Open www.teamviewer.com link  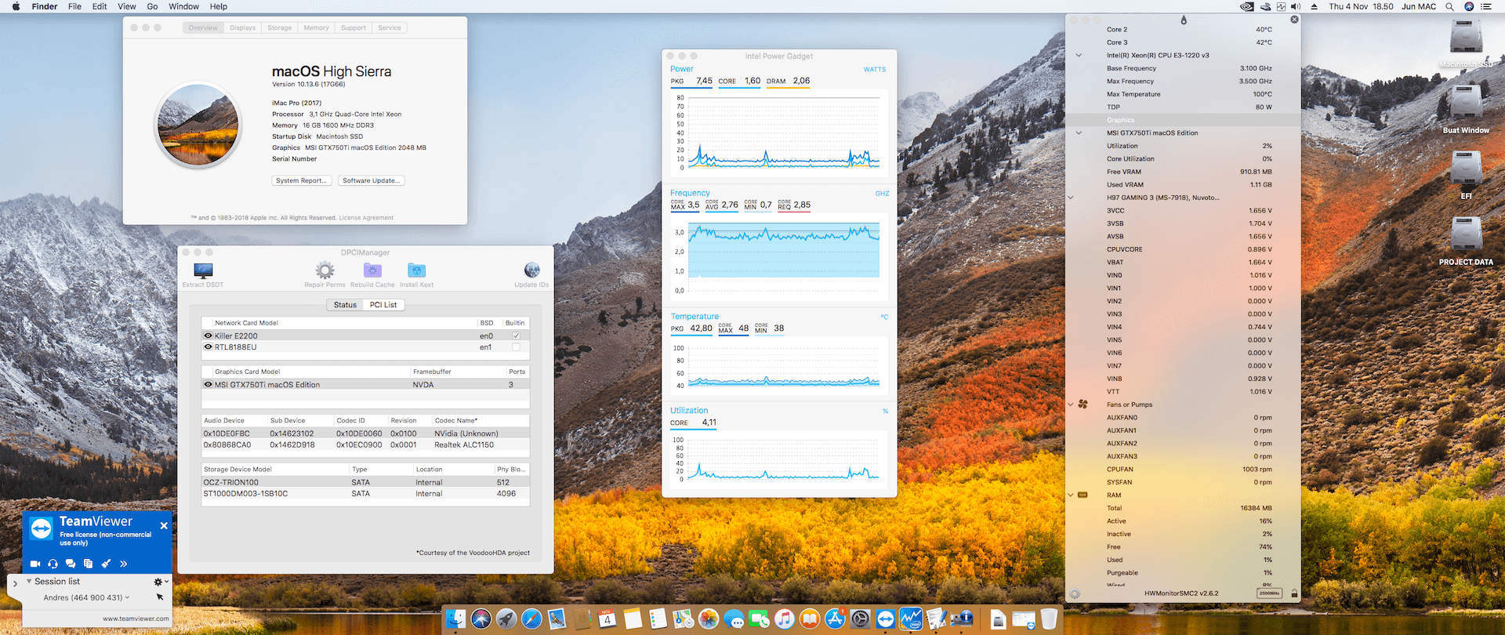point(136,619)
